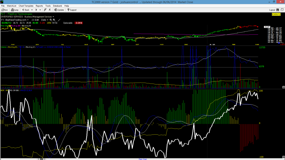Screen dimensions: 285x160
Task: Click the NYSE exchange label
Action: (55, 23)
